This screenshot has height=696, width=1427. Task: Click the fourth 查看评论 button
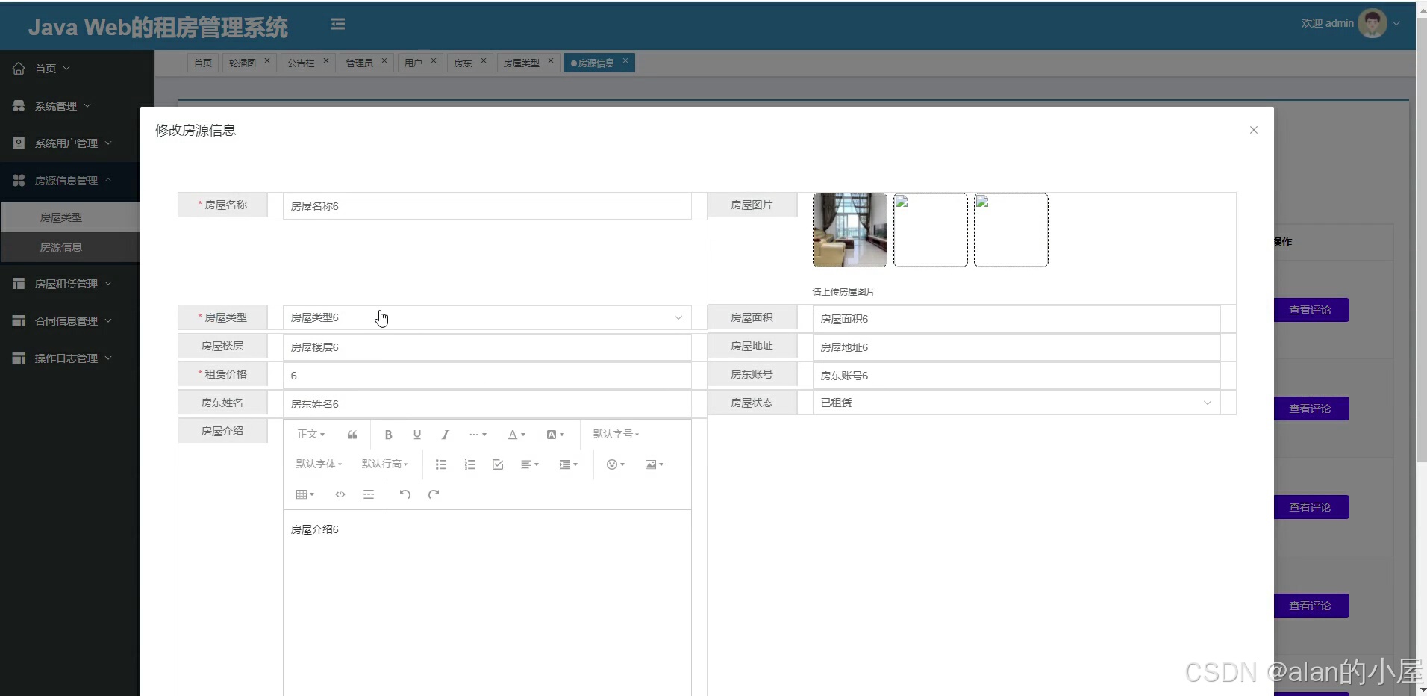pyautogui.click(x=1311, y=606)
